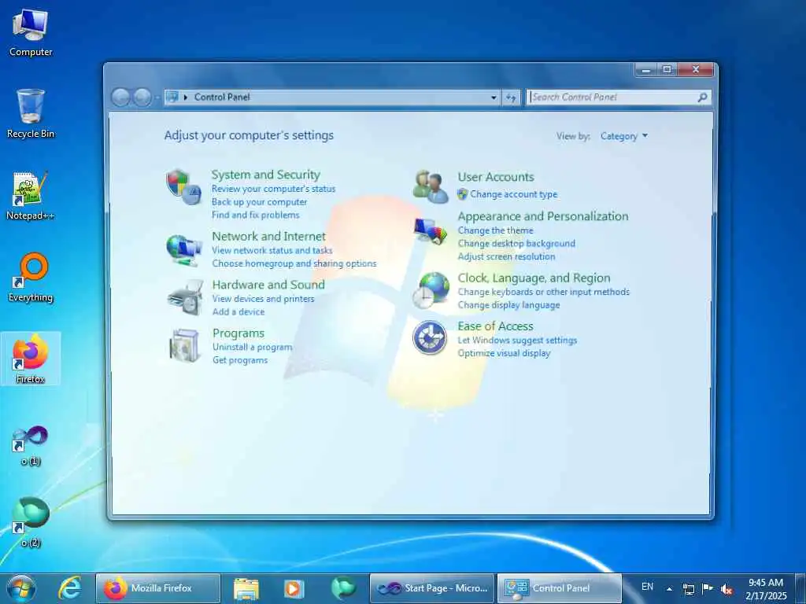The image size is (806, 604).
Task: Open Appearance and Personalization monitor icon
Action: pos(431,232)
